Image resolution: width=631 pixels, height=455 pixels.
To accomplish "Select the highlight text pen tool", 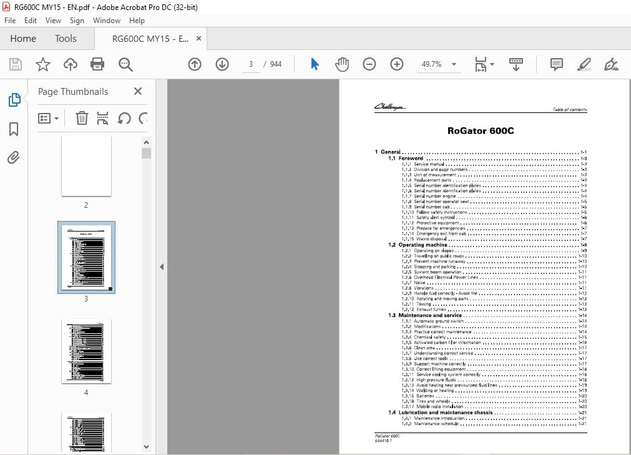I will click(584, 64).
